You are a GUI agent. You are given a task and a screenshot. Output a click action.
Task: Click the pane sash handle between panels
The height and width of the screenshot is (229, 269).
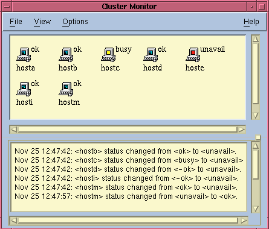(258, 137)
